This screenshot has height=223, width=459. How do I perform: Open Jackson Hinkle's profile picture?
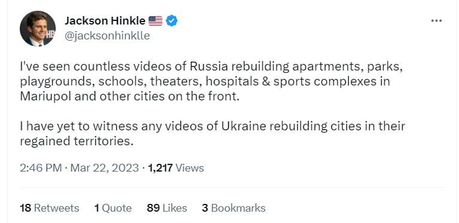38,29
